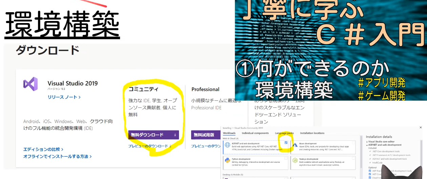The width and height of the screenshot is (427, 179).
Task: Click the Node.js development workload icon
Action: 295,160
